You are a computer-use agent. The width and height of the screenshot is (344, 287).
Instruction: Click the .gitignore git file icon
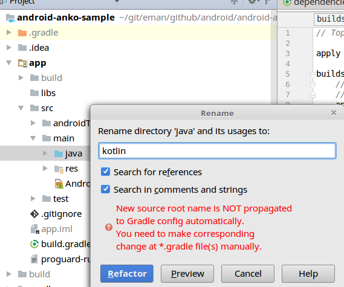[34, 214]
